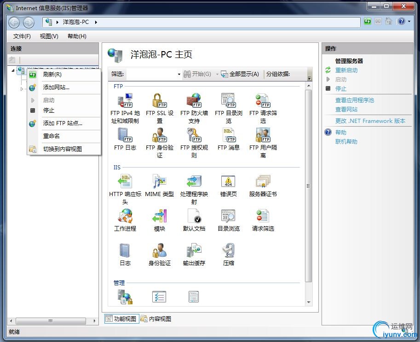Screen dimensions: 420x342
Task: Switch to 内容视图 tab
Action: click(x=156, y=319)
